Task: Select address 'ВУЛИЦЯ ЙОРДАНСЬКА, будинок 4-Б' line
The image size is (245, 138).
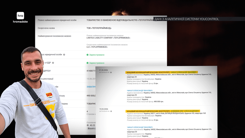Action: [166, 113]
